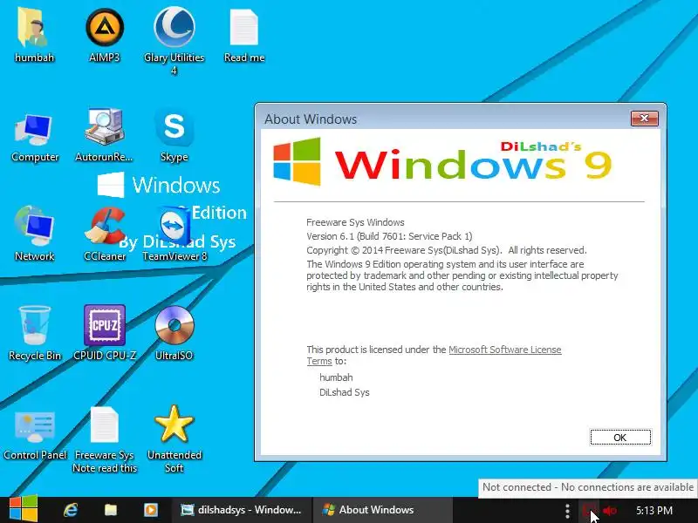Click 'DiLshad Sys' licensee organization text

pyautogui.click(x=345, y=392)
